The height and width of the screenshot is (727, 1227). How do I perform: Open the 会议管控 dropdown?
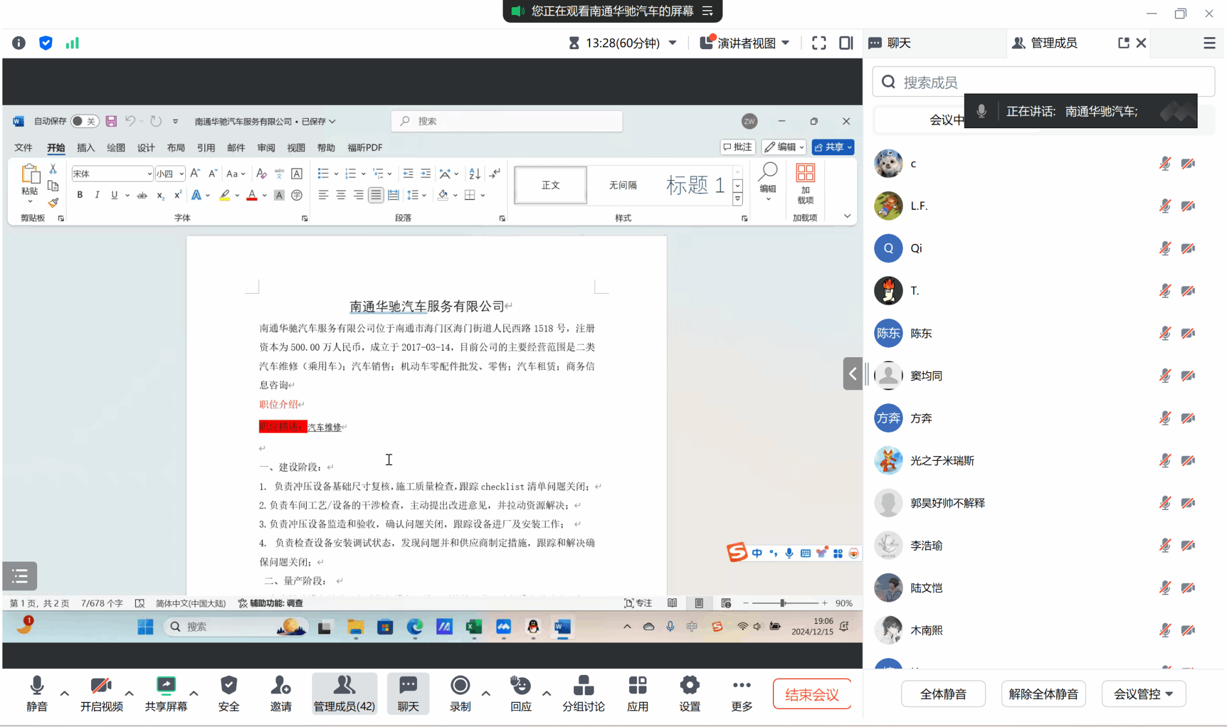tap(1143, 694)
